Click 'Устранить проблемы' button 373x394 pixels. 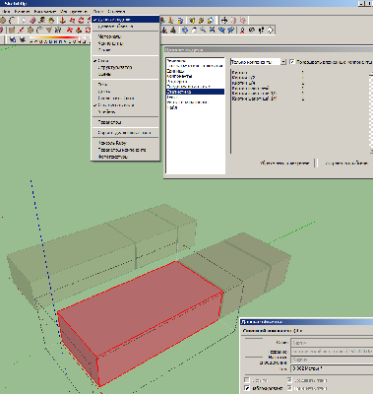[x=346, y=163]
